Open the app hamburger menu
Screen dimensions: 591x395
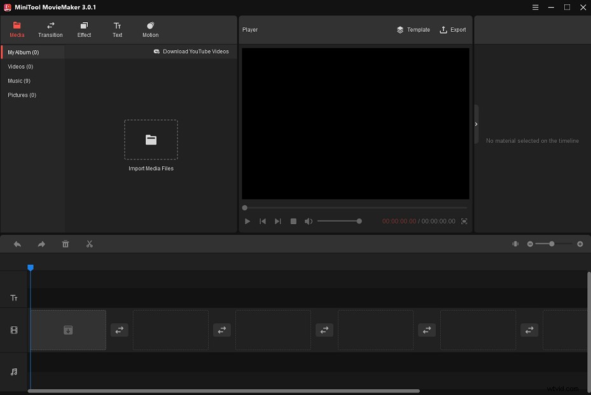pyautogui.click(x=535, y=8)
